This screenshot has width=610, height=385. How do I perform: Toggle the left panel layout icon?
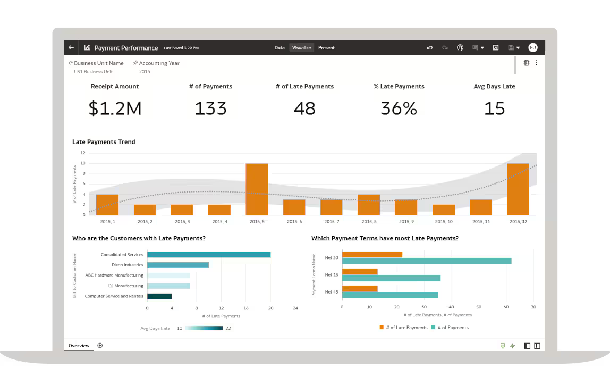527,346
